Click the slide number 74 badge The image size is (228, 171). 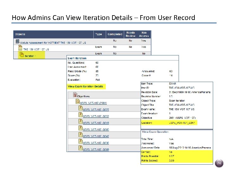click(x=219, y=163)
